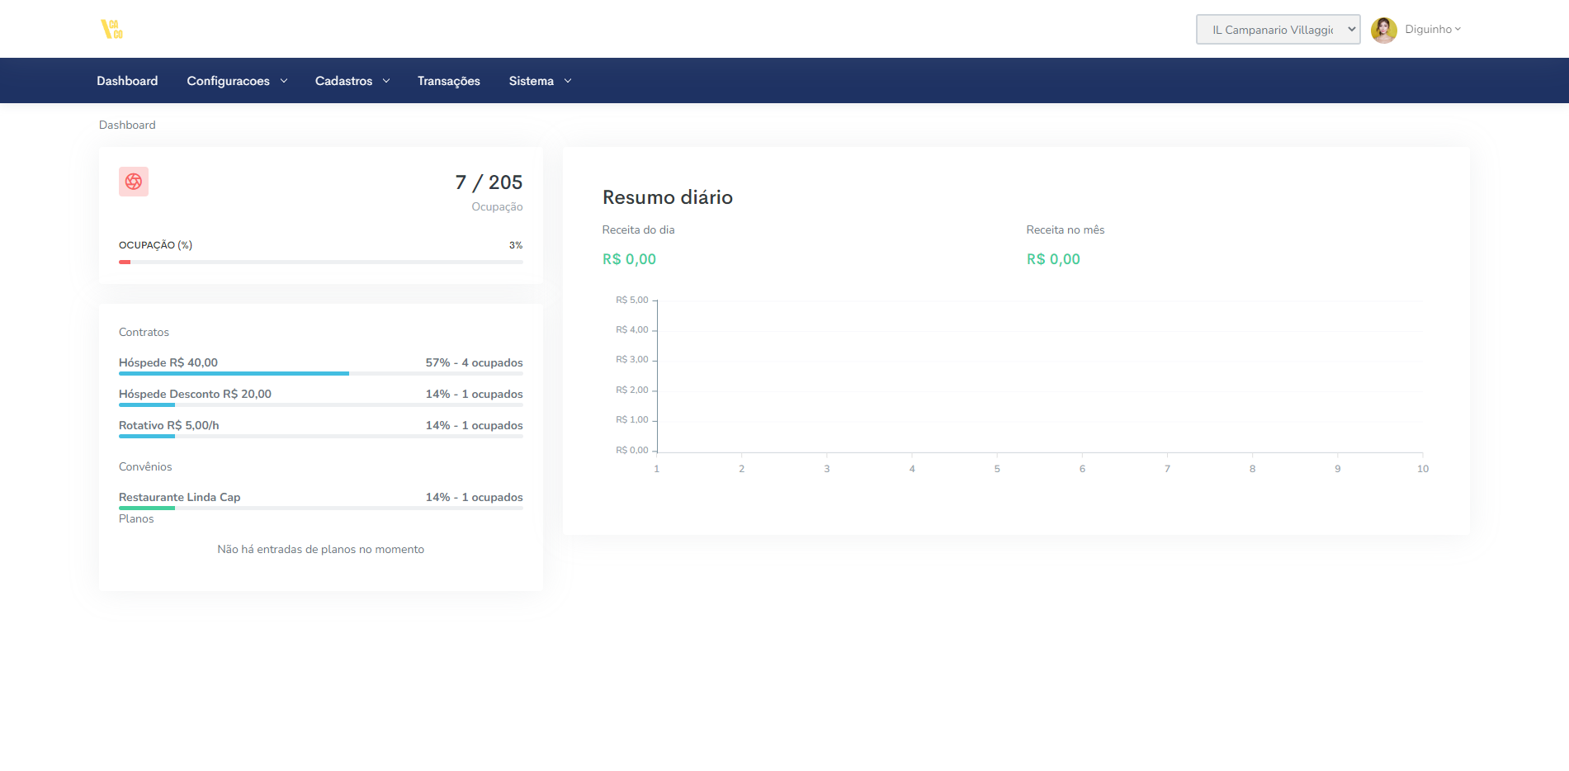Click the Receita no mês R$ 0,00 value

[1053, 259]
